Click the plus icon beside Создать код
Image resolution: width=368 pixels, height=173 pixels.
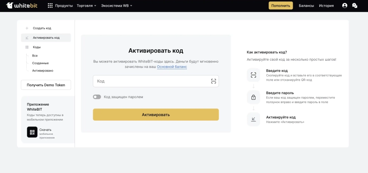click(27, 28)
